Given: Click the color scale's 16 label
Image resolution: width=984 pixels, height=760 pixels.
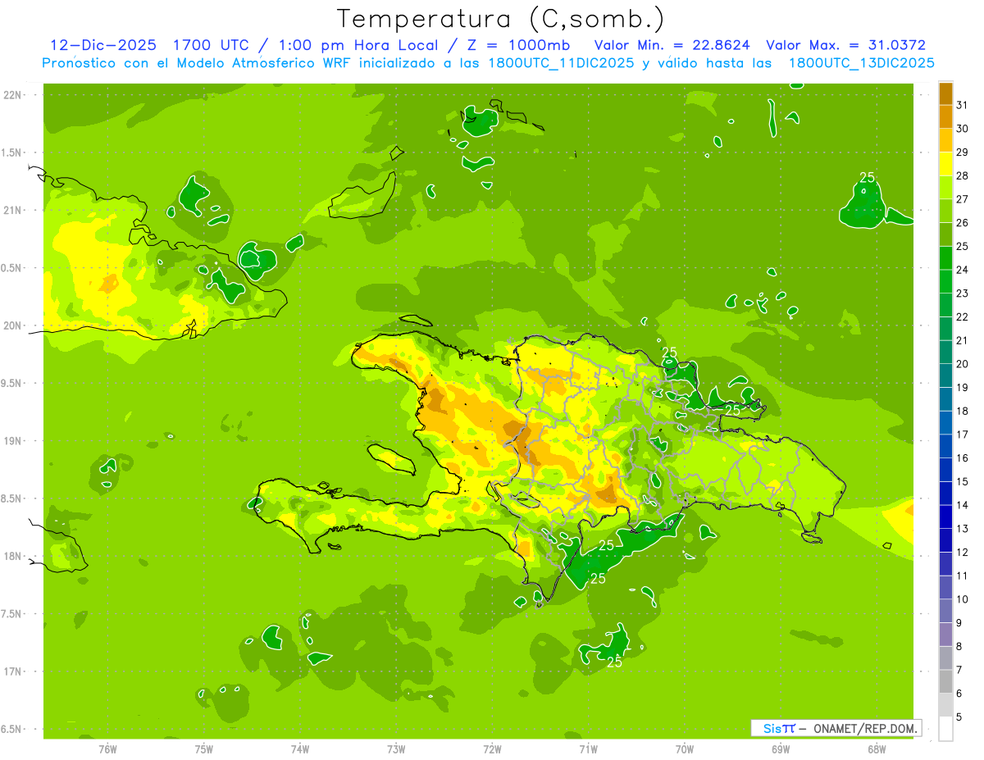Looking at the screenshot, I should point(963,458).
